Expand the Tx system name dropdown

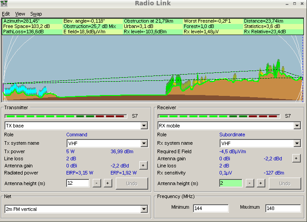pyautogui.click(x=144, y=143)
